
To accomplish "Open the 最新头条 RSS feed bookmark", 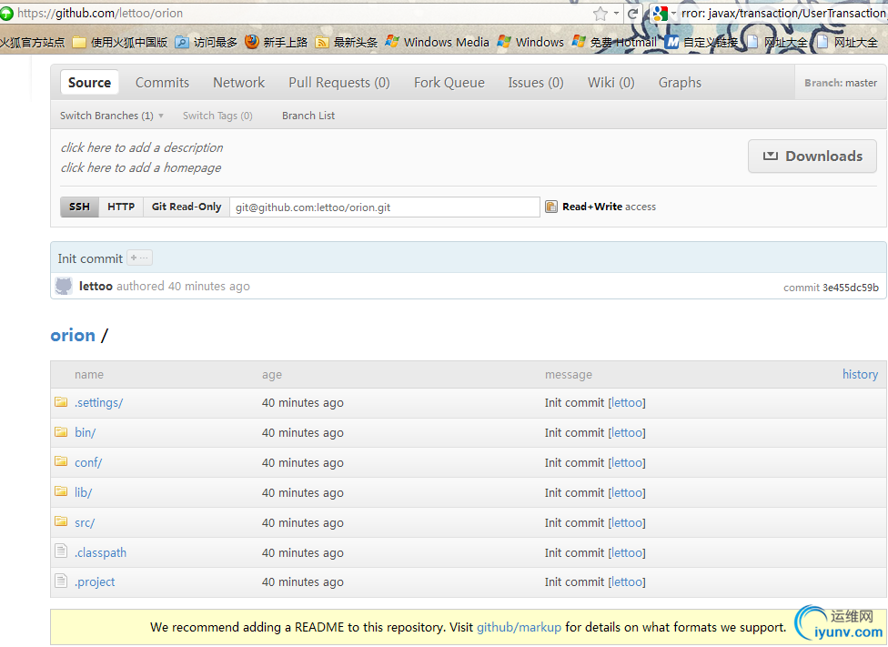I will [347, 42].
